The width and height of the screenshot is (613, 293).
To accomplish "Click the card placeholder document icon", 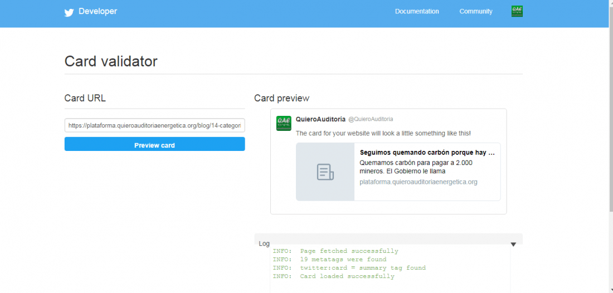I will (x=325, y=172).
